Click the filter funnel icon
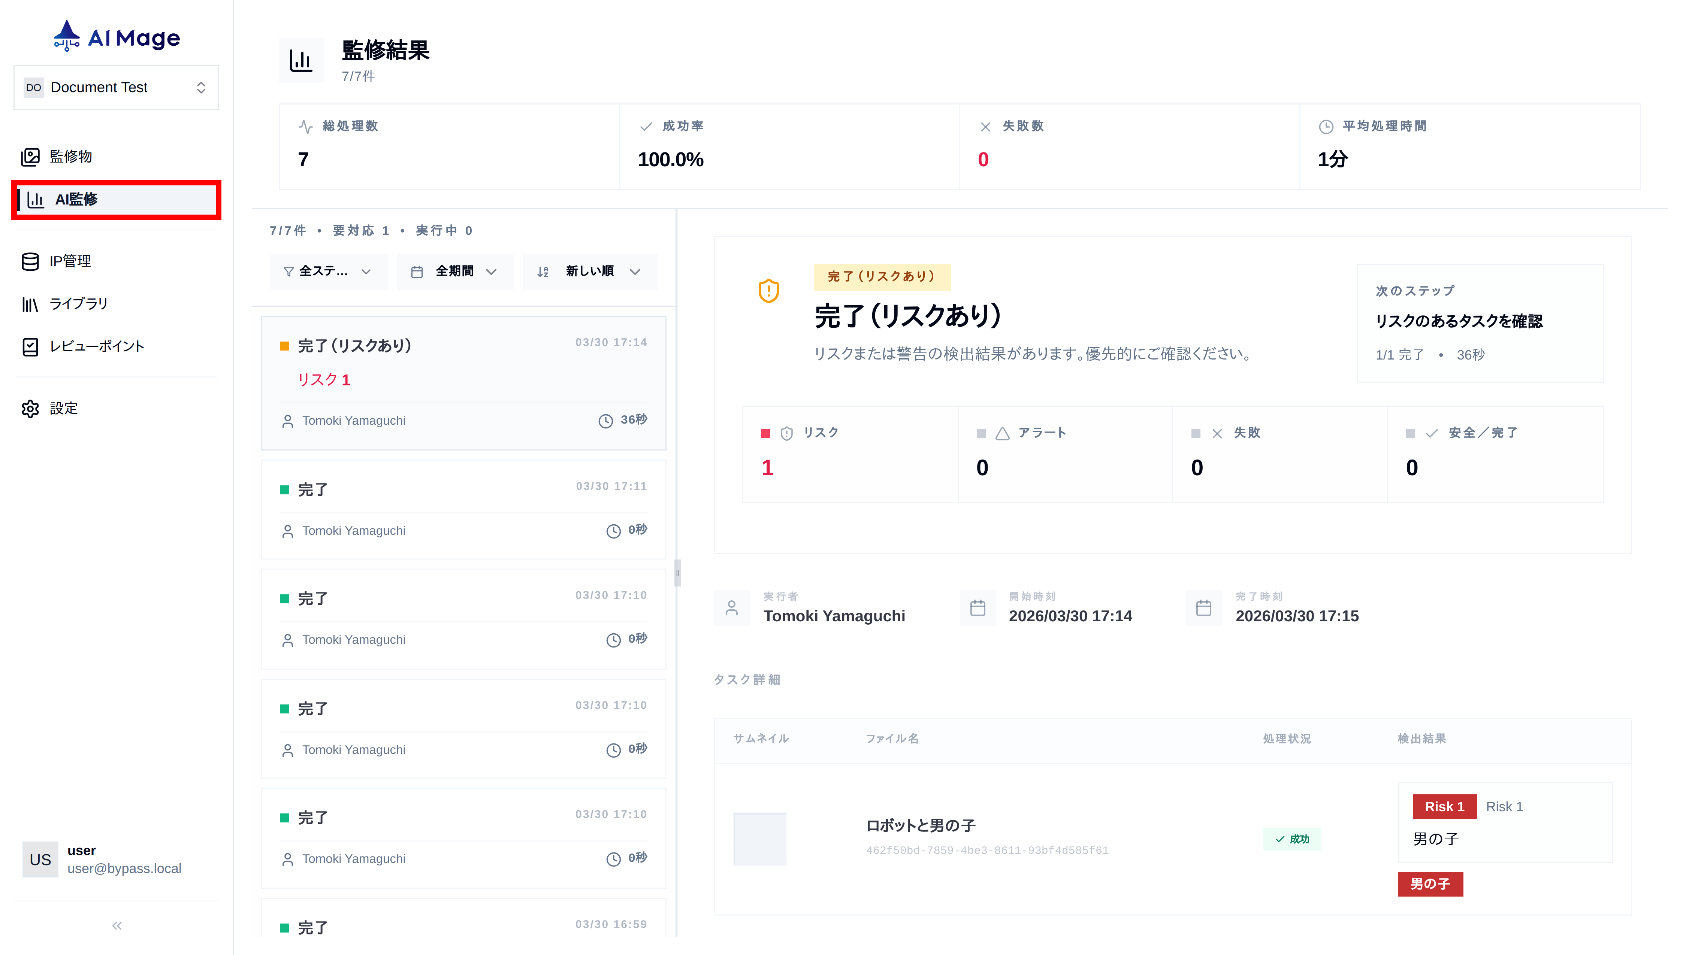This screenshot has width=1686, height=955. [x=288, y=272]
